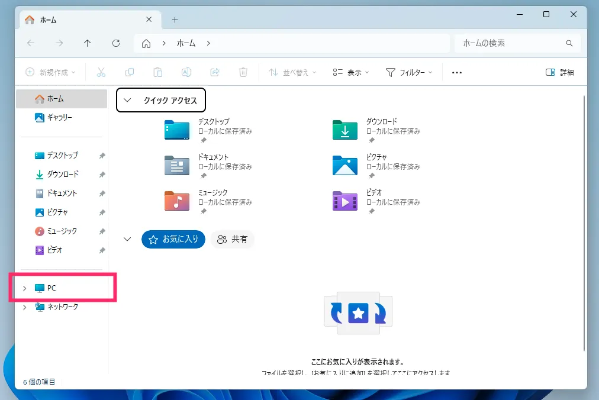Image resolution: width=599 pixels, height=400 pixels.
Task: Unpin デスクトップ via its sidebar pin icon
Action: (102, 156)
